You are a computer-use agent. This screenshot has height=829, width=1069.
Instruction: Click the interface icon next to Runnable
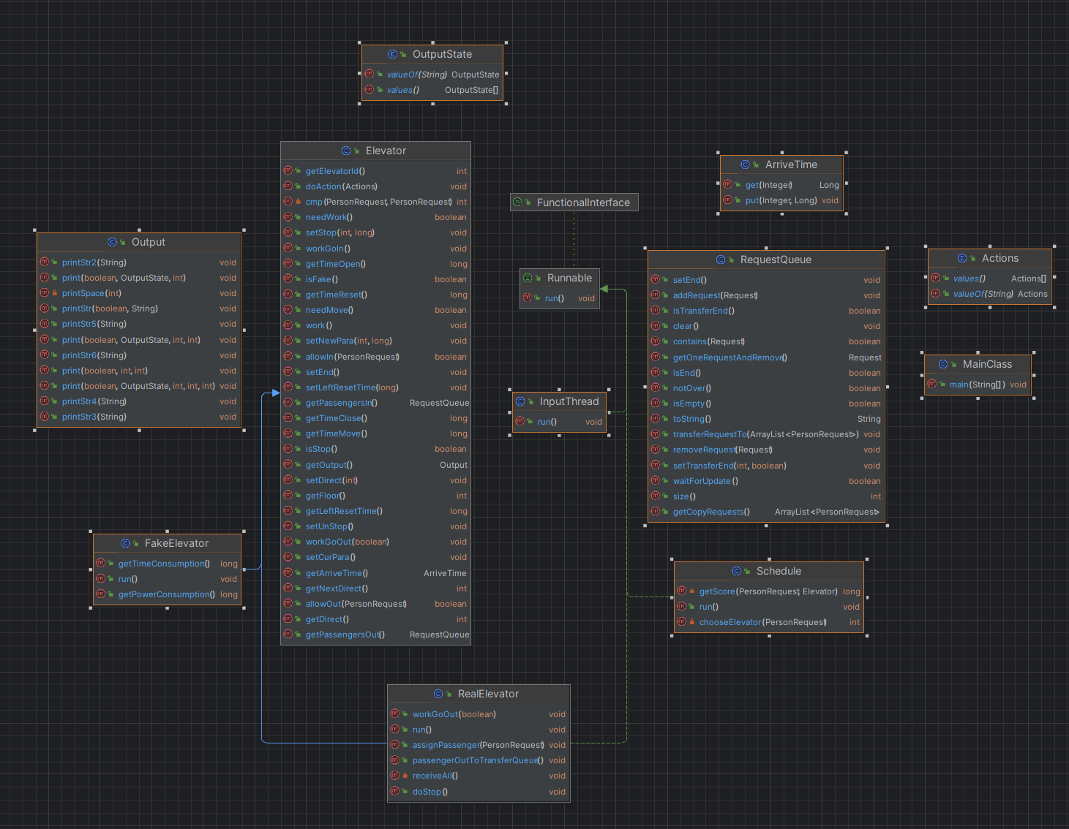click(x=528, y=278)
